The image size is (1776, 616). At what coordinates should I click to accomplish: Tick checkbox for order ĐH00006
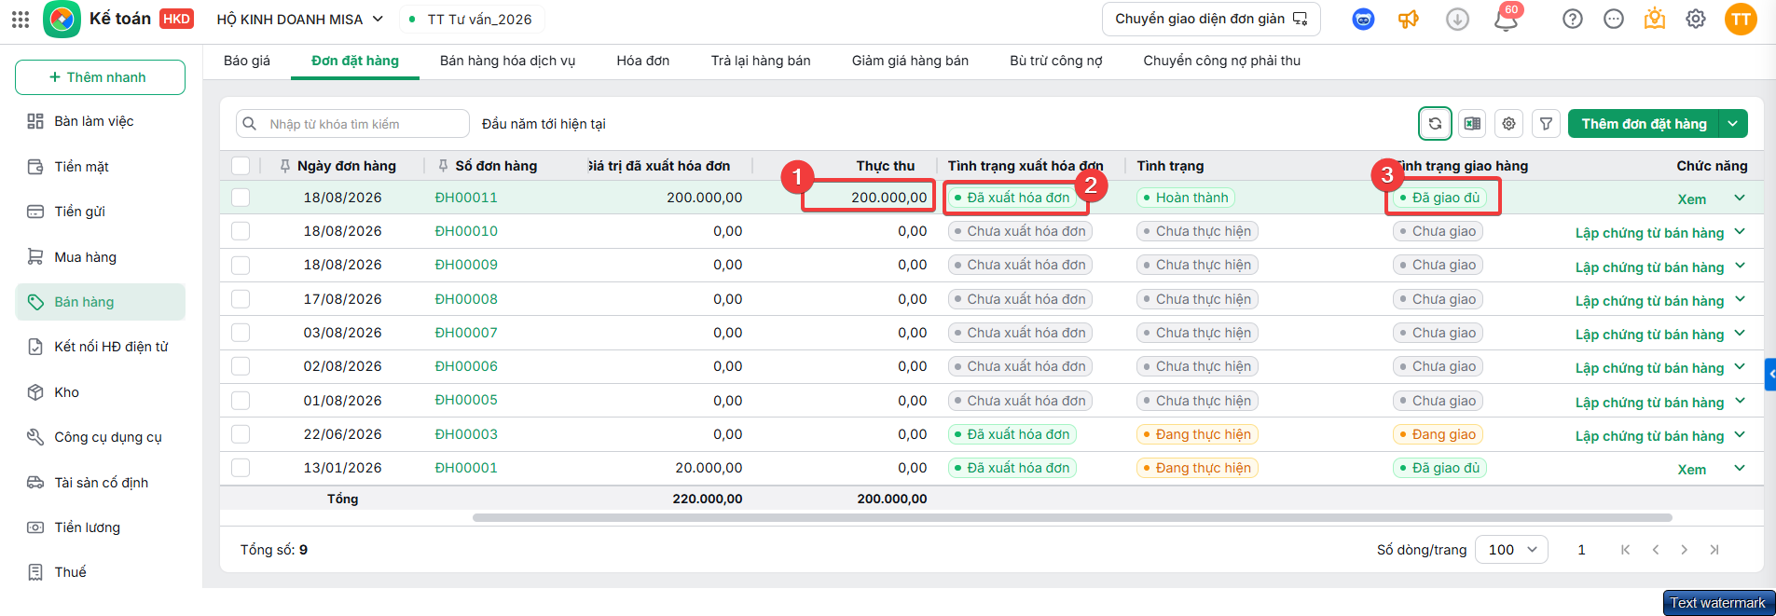click(241, 366)
